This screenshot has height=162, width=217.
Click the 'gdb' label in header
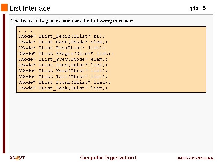193,8
